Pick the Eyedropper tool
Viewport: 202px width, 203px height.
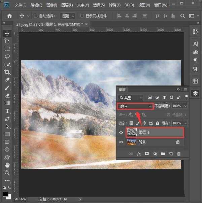[x=7, y=80]
